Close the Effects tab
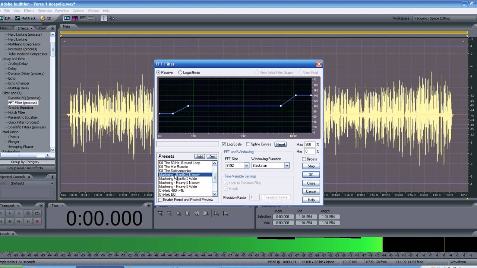Viewport: 477px width, 268px height. tap(31, 28)
